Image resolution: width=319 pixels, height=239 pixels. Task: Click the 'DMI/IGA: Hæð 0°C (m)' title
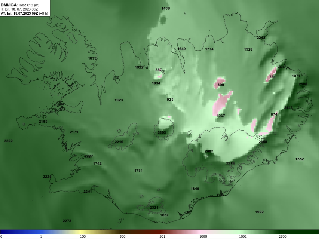point(20,5)
